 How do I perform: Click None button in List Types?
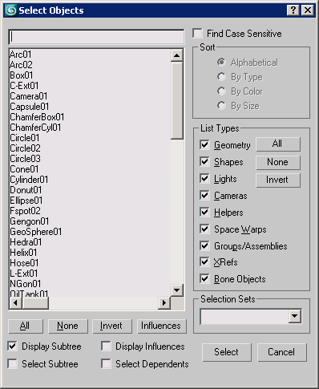coord(278,162)
